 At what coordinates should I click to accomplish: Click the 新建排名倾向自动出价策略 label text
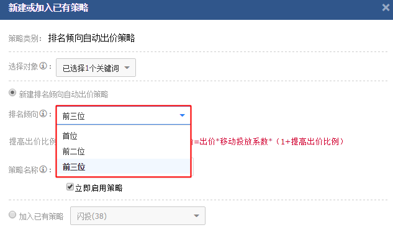click(63, 94)
